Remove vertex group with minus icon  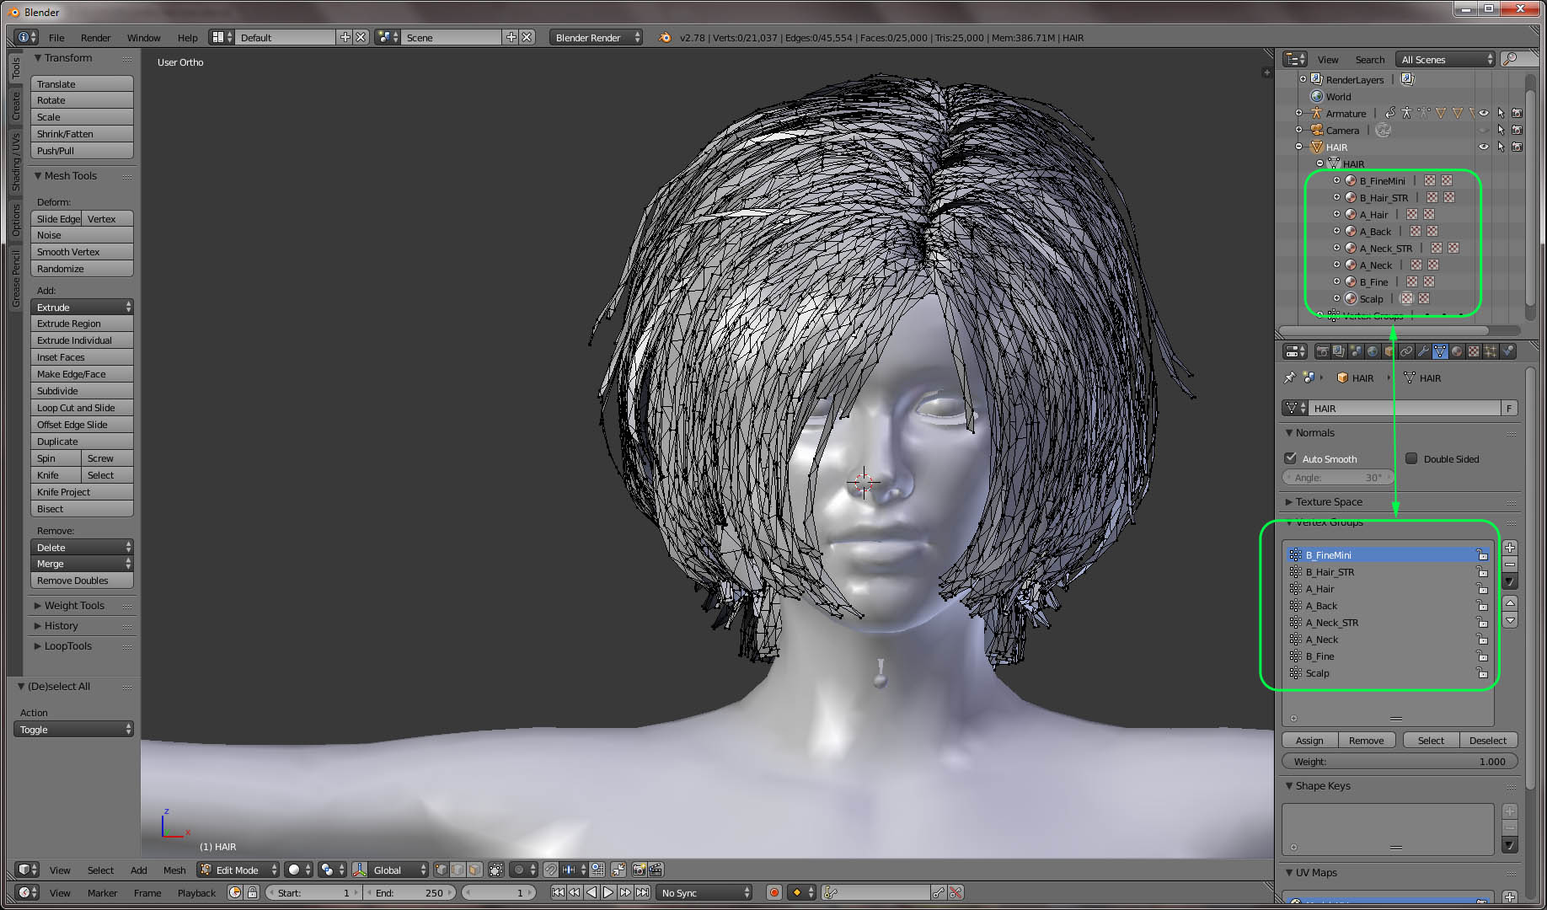click(1510, 565)
